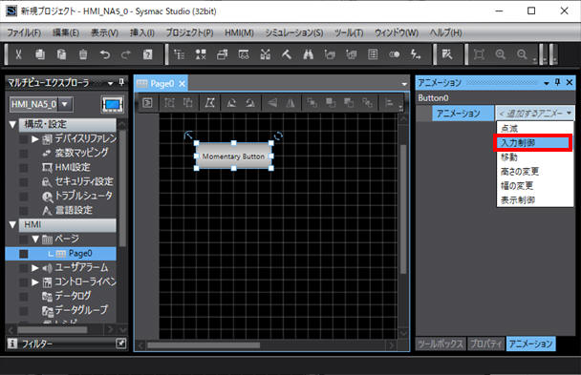This screenshot has width=581, height=375.
Task: Close the Page0 editor tab
Action: click(182, 84)
